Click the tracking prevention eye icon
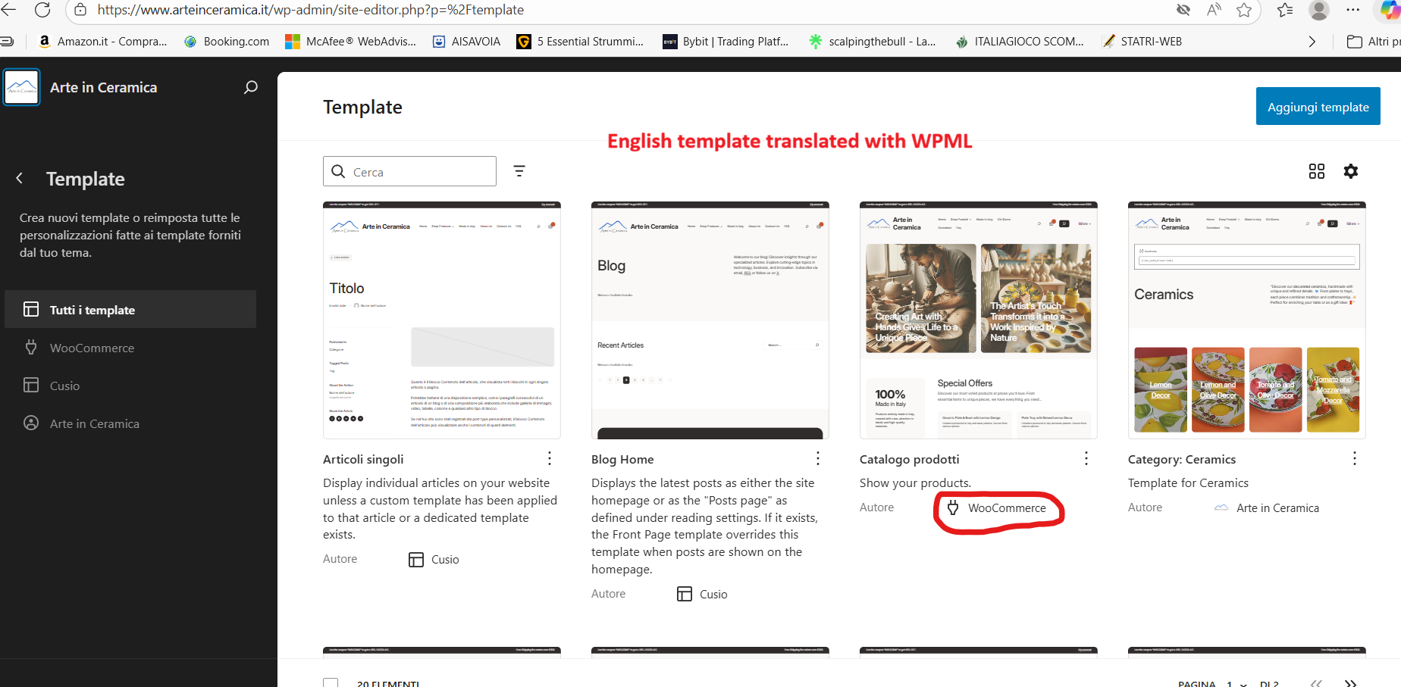 coord(1183,10)
